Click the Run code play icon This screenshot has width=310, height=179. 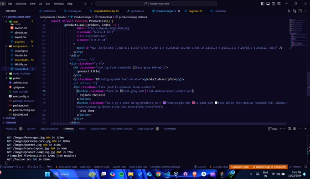point(289,11)
